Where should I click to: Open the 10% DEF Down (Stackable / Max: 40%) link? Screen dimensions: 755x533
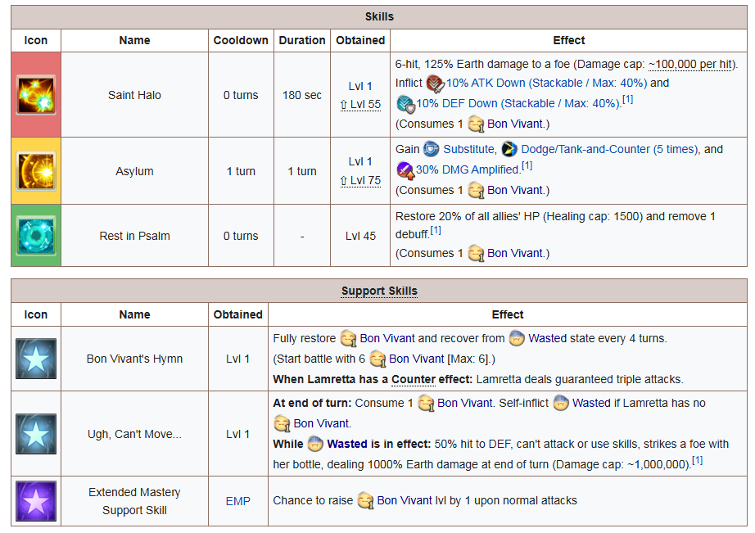click(x=518, y=103)
